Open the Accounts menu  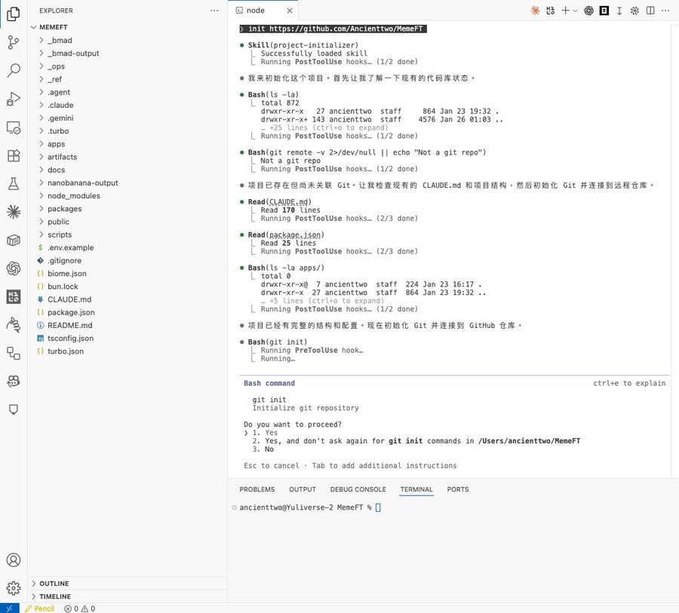pyautogui.click(x=14, y=560)
